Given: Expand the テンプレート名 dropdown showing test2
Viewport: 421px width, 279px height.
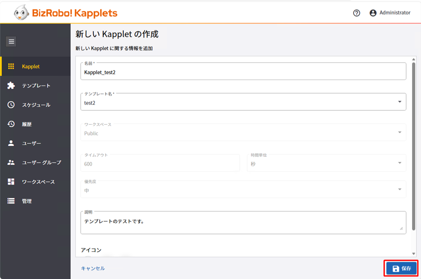Looking at the screenshot, I should click(x=243, y=102).
